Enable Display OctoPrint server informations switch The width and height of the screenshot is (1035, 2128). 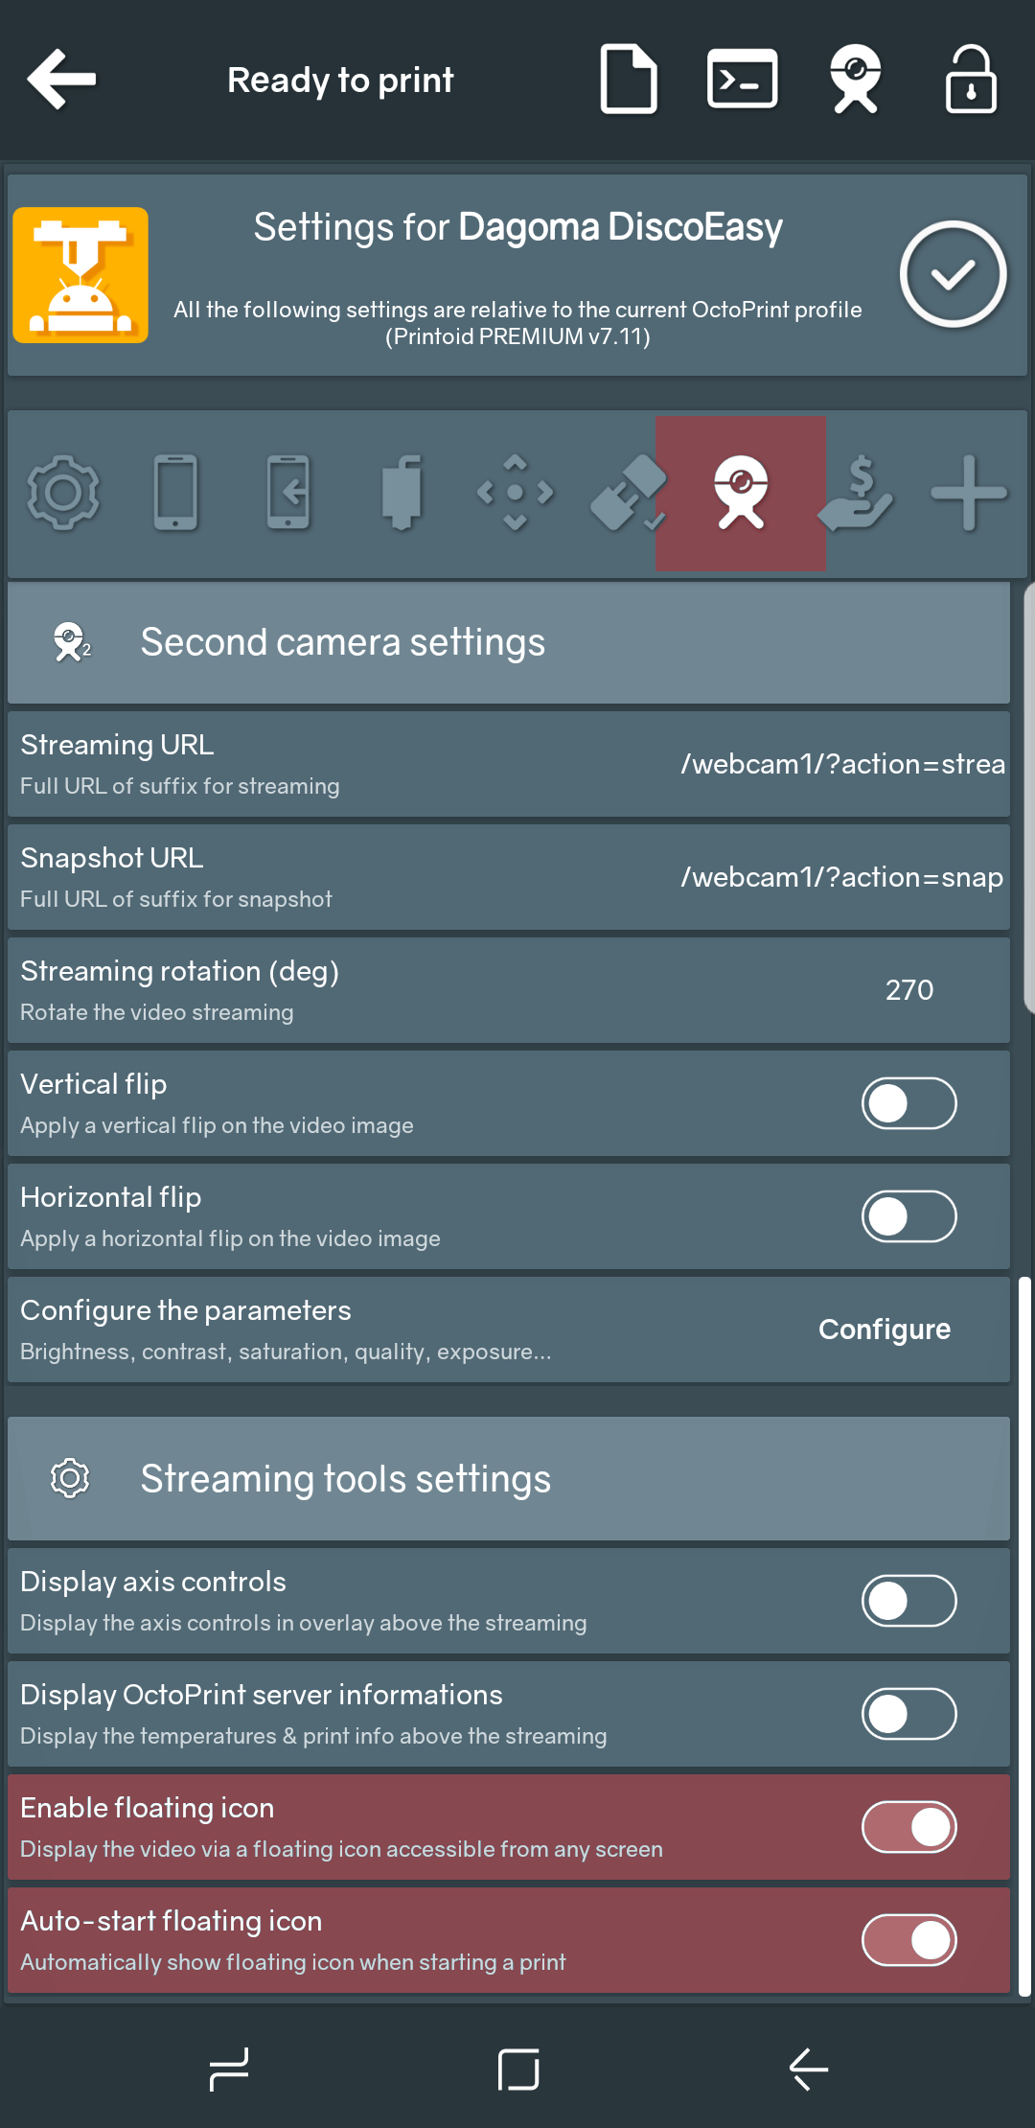909,1714
